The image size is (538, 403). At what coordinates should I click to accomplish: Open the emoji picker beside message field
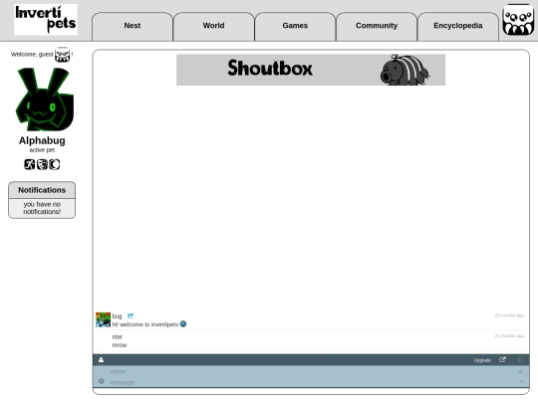click(x=102, y=381)
